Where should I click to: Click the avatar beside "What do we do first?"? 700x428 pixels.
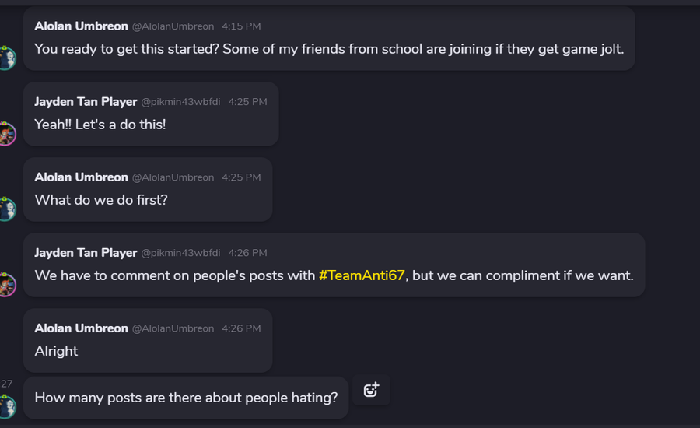6,209
